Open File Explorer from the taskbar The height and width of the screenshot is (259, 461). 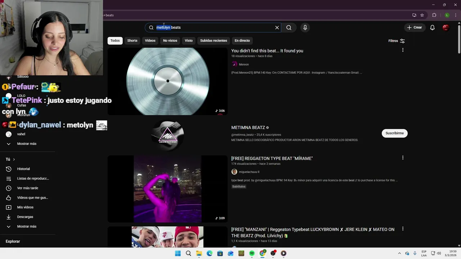(199, 253)
